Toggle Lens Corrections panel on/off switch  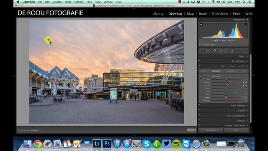point(199,115)
